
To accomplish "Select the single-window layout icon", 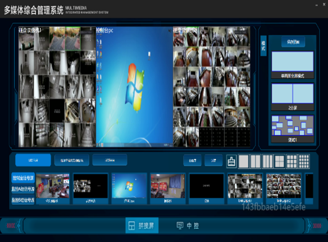I will pos(244,161).
